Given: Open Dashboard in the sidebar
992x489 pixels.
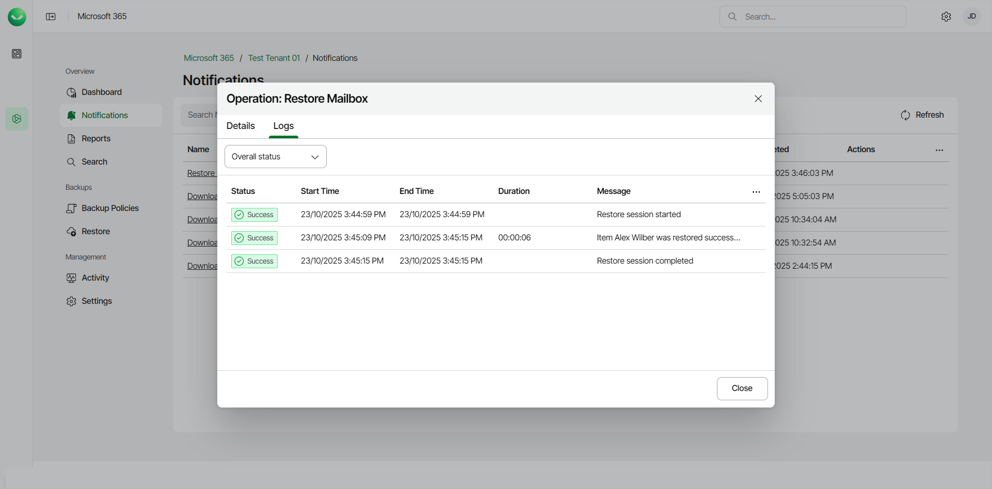Looking at the screenshot, I should (x=102, y=92).
